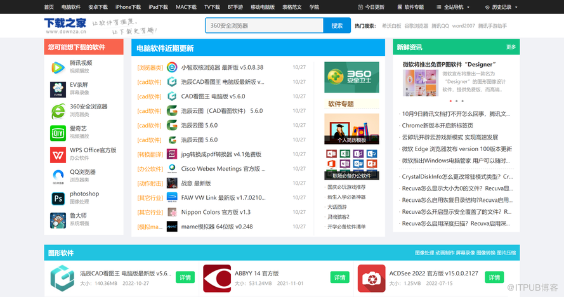Click the [动作射击] category tag

150,183
